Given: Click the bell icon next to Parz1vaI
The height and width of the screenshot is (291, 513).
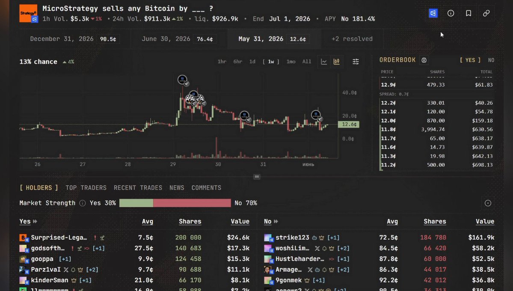Looking at the screenshot, I should click(73, 270).
